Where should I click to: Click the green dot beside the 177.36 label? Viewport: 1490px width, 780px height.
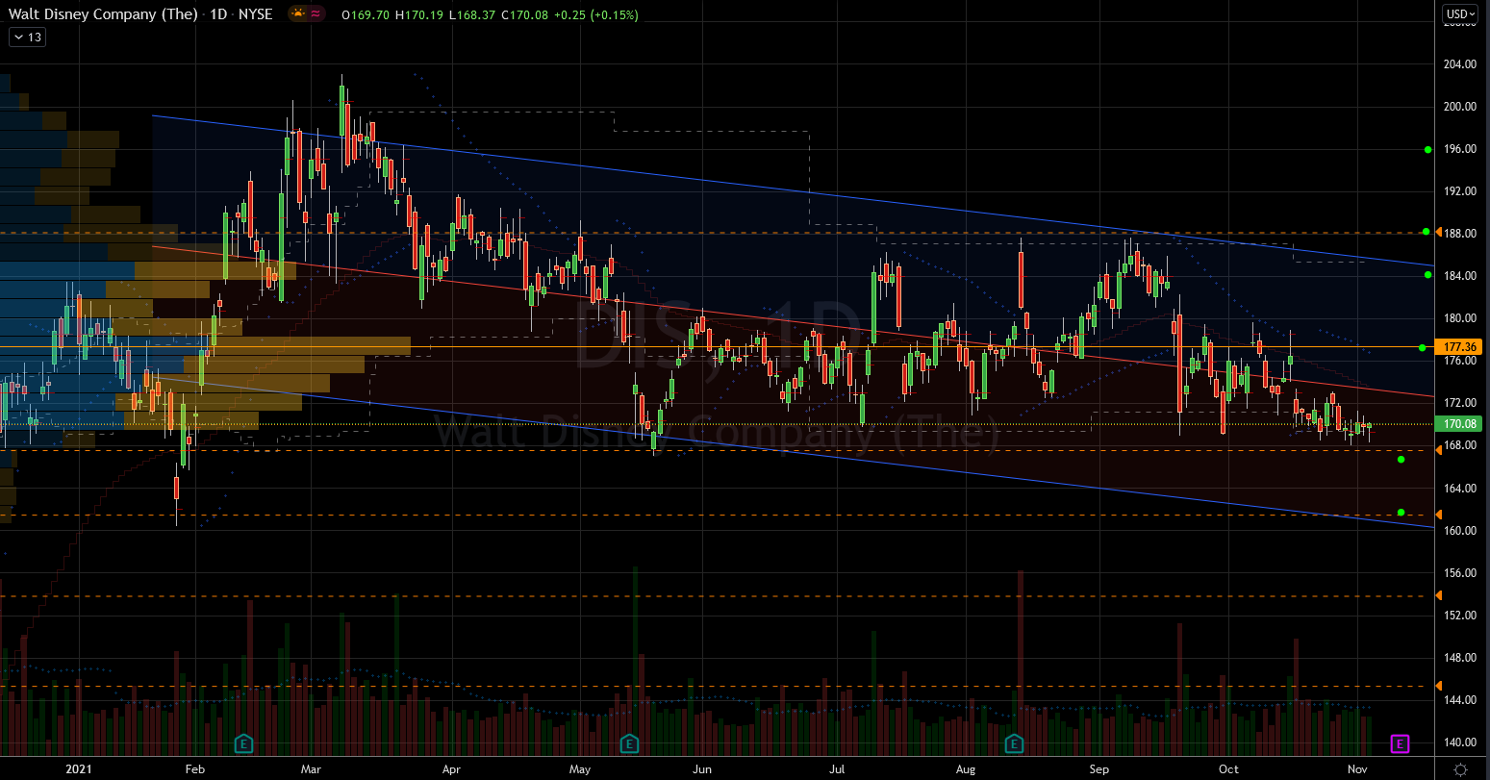pos(1422,347)
